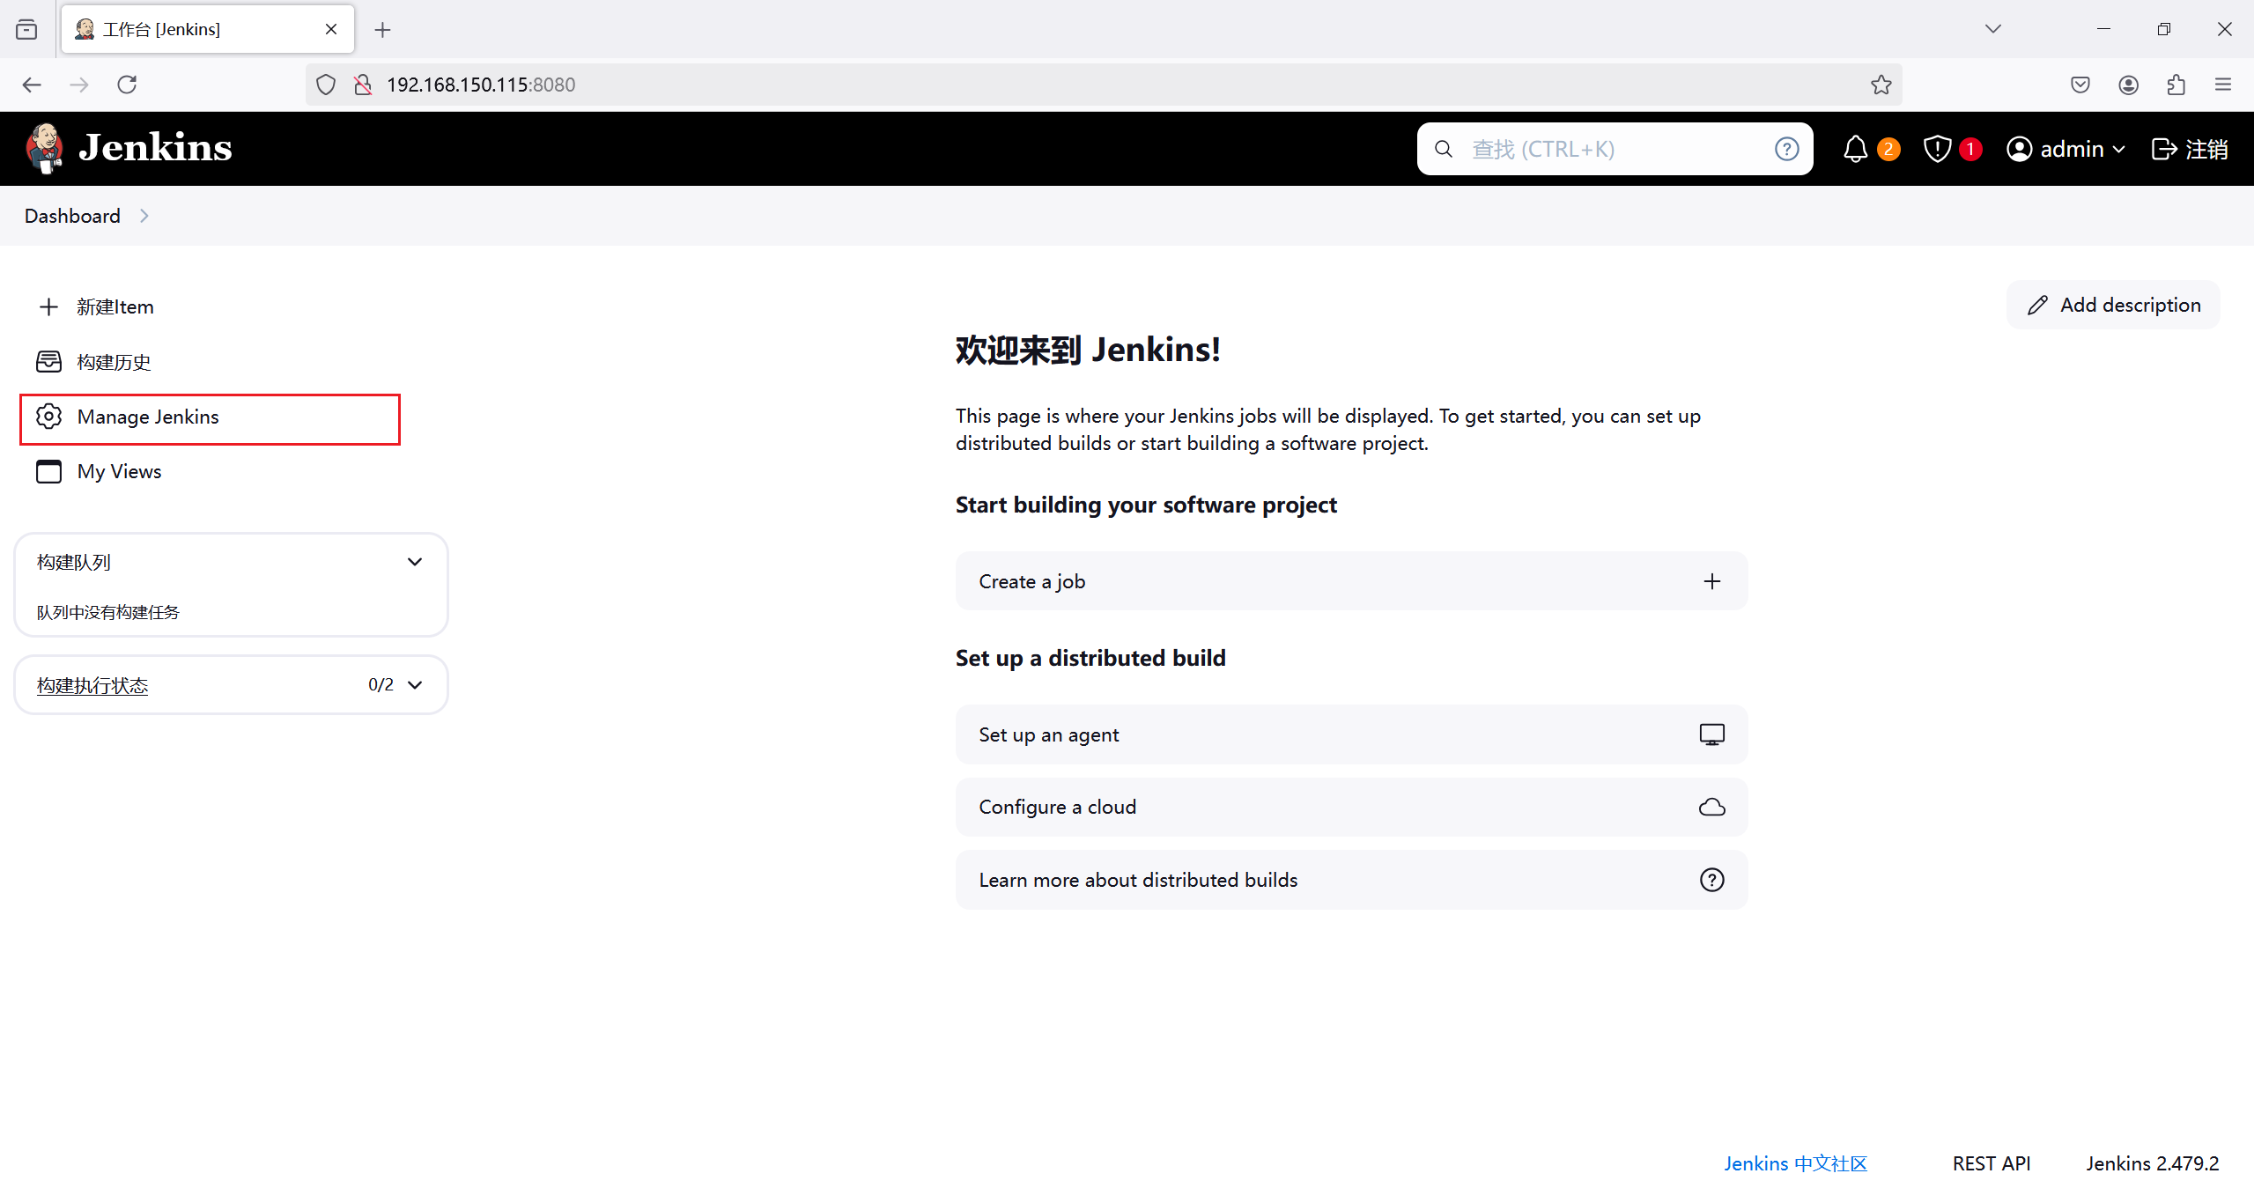Click the text 队列中没有构建任务
The image size is (2254, 1203).
click(x=107, y=612)
